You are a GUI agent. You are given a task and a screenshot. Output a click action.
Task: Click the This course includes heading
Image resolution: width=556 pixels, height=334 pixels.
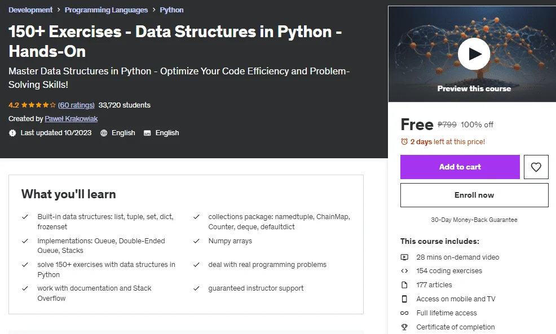click(440, 241)
